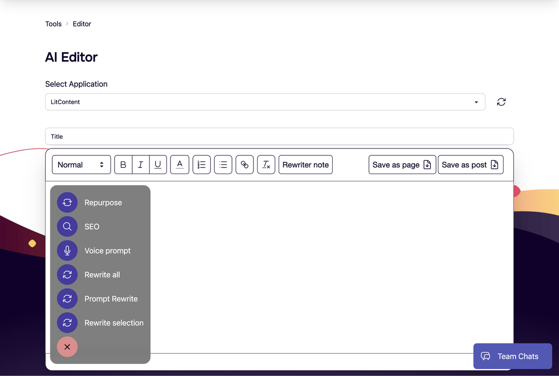Create a bullet list
This screenshot has height=376, width=559.
click(x=223, y=164)
